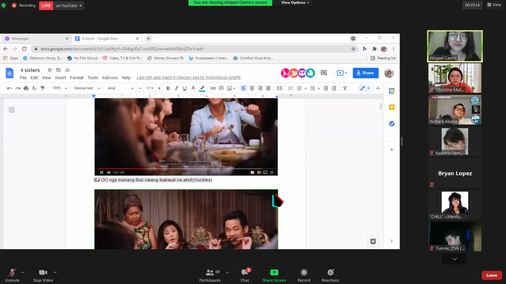The width and height of the screenshot is (506, 284).
Task: Toggle italic formatting
Action: point(176,88)
